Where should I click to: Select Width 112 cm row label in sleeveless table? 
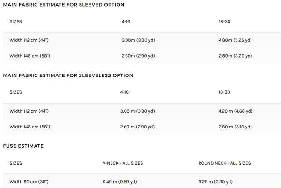(x=29, y=111)
